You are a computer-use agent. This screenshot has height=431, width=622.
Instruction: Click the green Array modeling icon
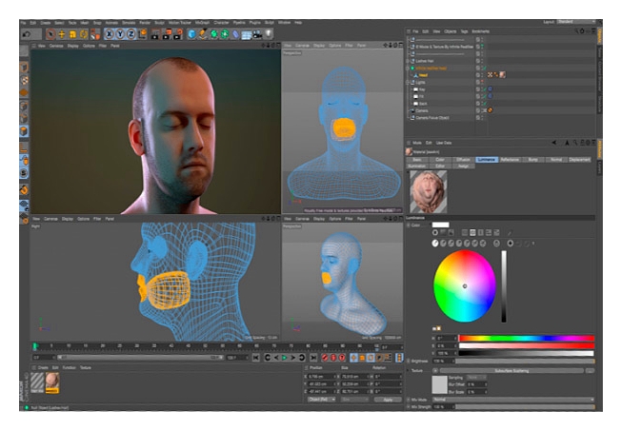225,34
